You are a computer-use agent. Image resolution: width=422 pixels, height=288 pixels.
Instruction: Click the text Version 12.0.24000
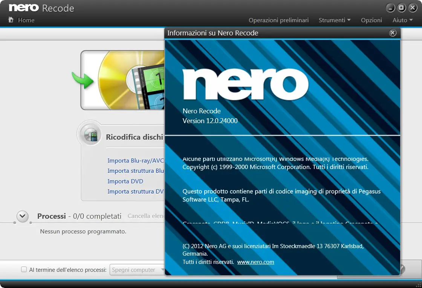pos(210,121)
